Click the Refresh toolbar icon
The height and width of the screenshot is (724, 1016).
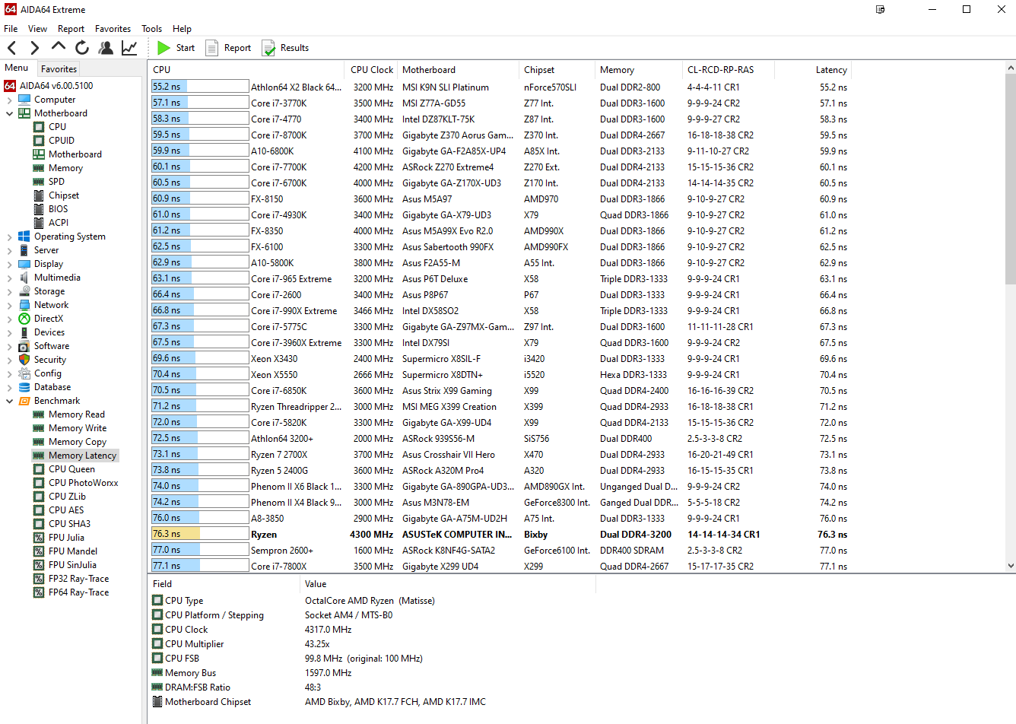point(82,47)
